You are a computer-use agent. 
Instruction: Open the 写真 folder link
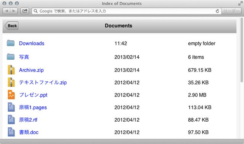pos(24,57)
